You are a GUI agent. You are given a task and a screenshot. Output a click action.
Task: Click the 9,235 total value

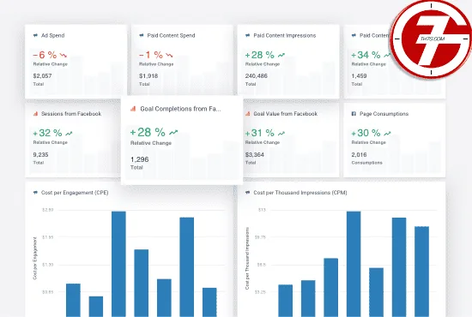(40, 155)
